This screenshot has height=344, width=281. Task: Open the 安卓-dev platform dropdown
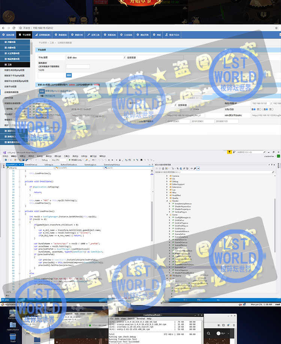point(95,58)
